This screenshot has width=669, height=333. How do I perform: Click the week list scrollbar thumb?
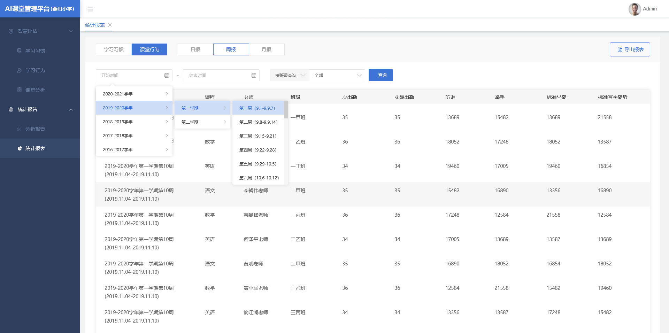click(286, 110)
